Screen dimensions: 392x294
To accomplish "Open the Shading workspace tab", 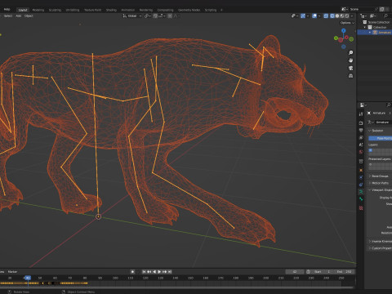I will (x=111, y=10).
